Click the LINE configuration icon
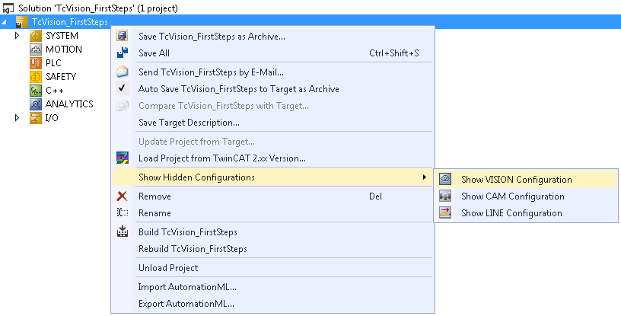This screenshot has width=621, height=316. [445, 212]
